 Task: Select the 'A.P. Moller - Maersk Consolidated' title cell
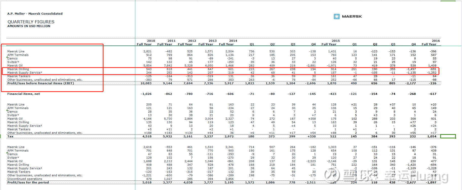35,14
